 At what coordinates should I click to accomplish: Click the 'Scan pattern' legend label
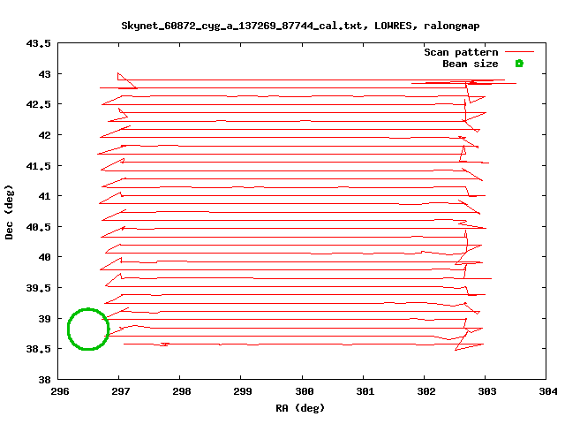[461, 52]
